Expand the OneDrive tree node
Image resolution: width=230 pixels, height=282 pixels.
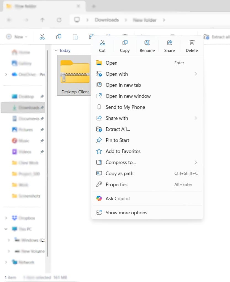click(6, 75)
